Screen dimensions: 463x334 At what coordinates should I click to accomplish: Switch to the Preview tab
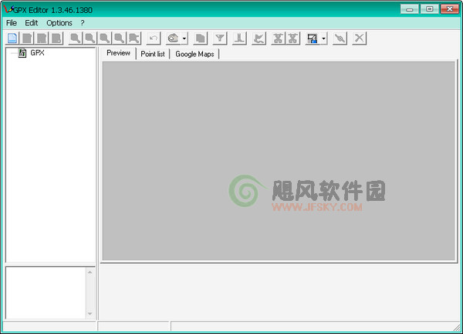[118, 53]
